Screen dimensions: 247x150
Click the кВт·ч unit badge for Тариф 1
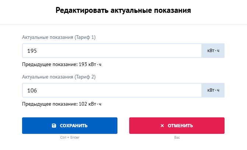tap(213, 51)
